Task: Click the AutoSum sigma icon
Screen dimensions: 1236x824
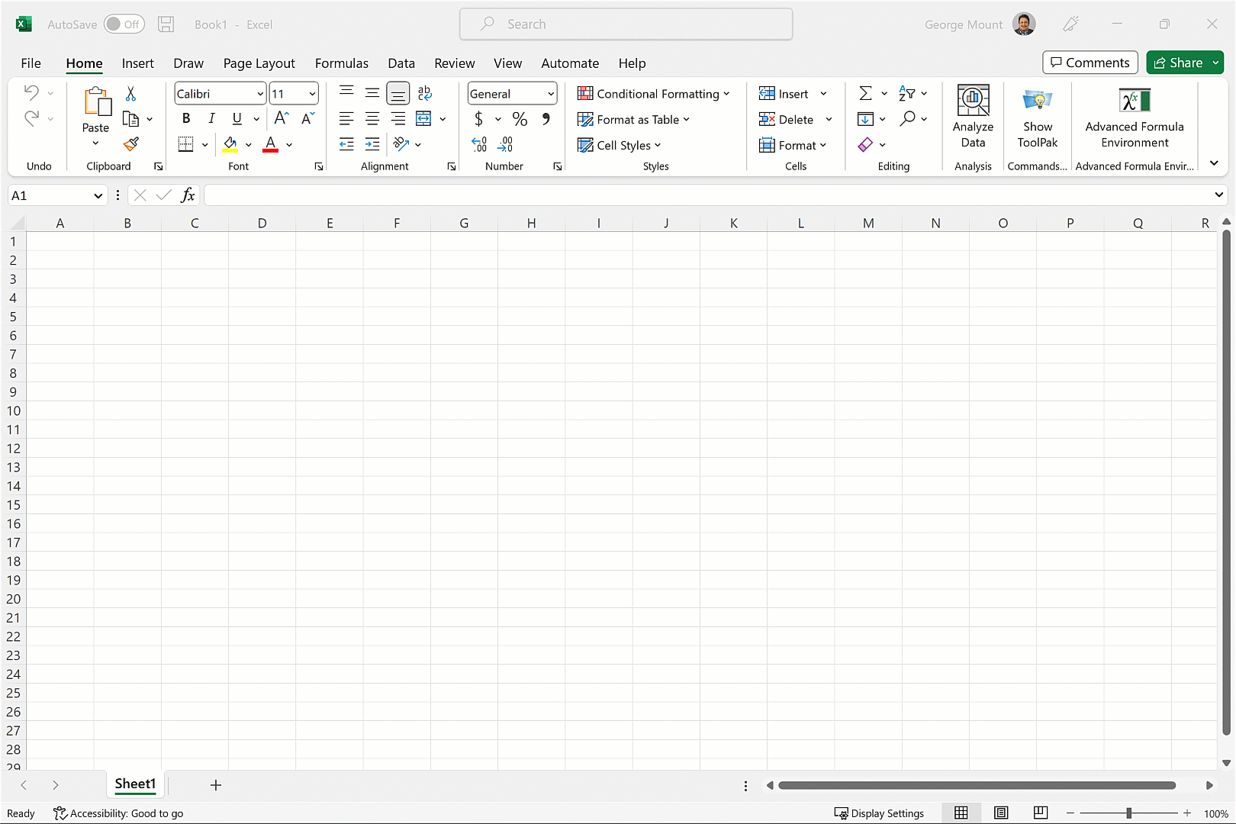Action: point(865,94)
